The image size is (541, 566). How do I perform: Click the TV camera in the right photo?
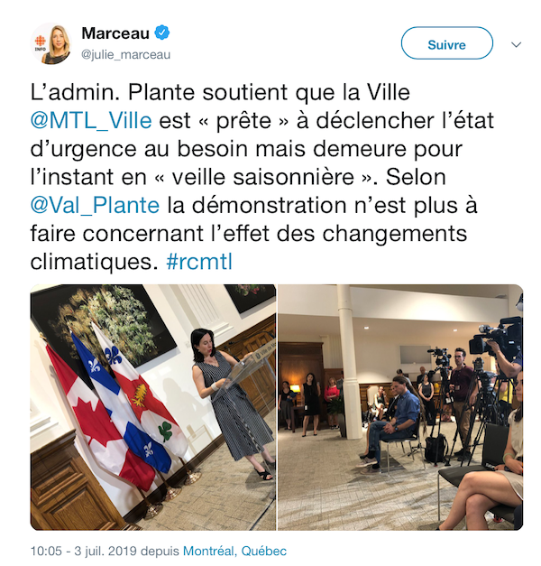pyautogui.click(x=498, y=336)
